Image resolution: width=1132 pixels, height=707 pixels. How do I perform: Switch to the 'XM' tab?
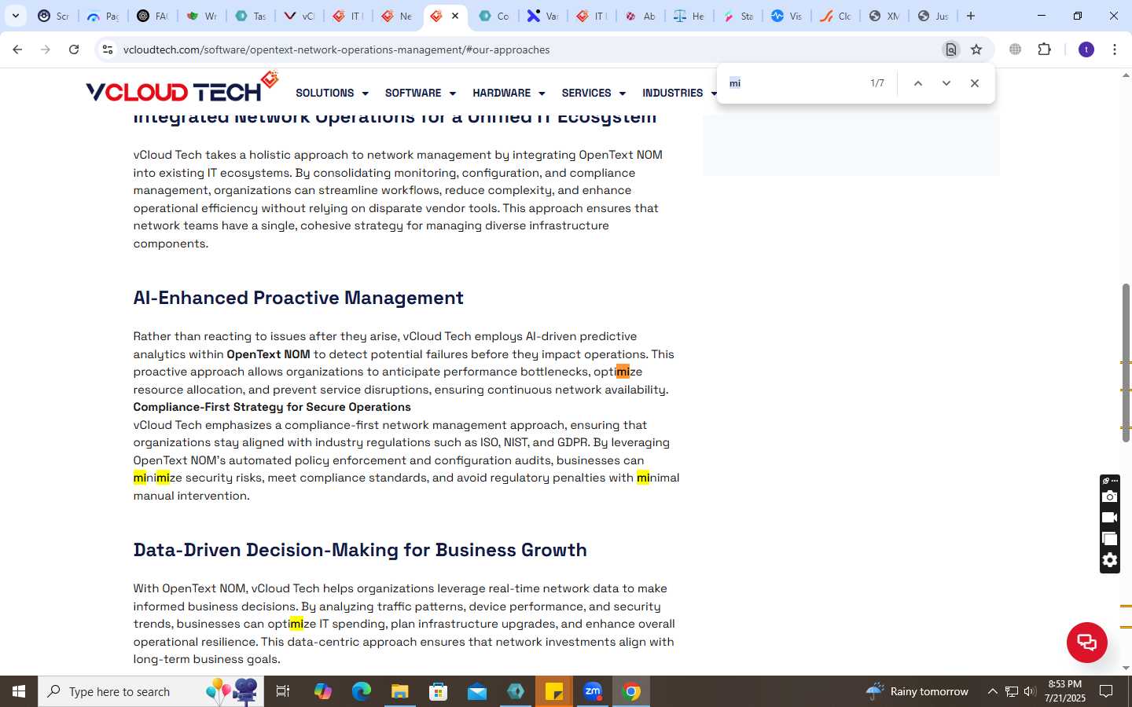(x=884, y=16)
